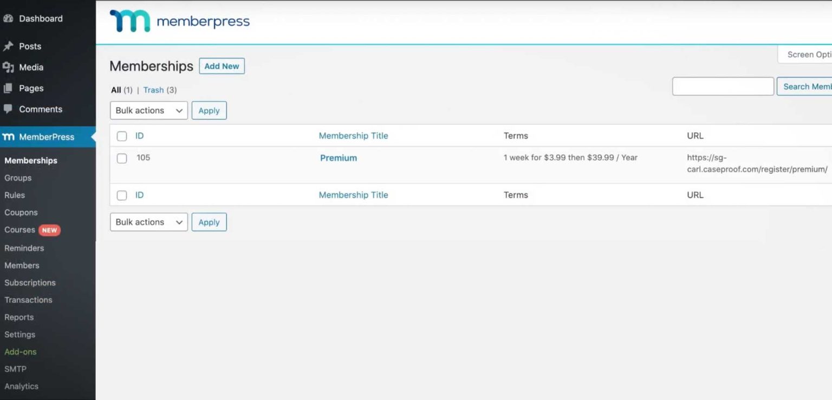Toggle the select-all checkbox in header row

coord(121,136)
